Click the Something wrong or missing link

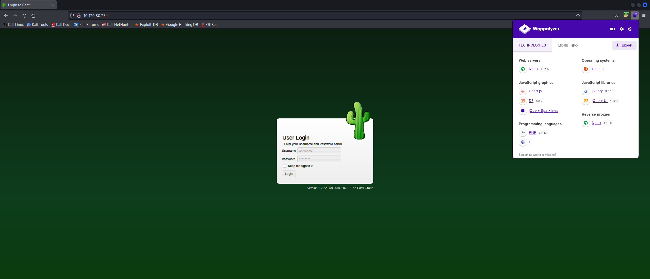point(537,155)
